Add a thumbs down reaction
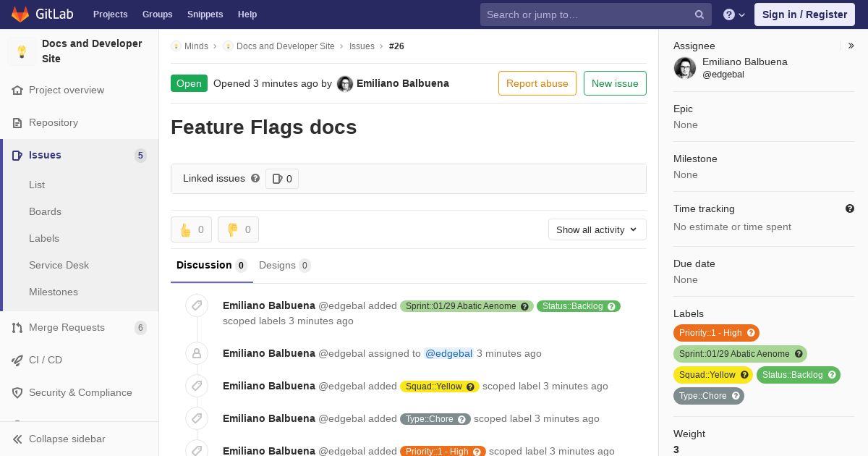 coord(238,229)
